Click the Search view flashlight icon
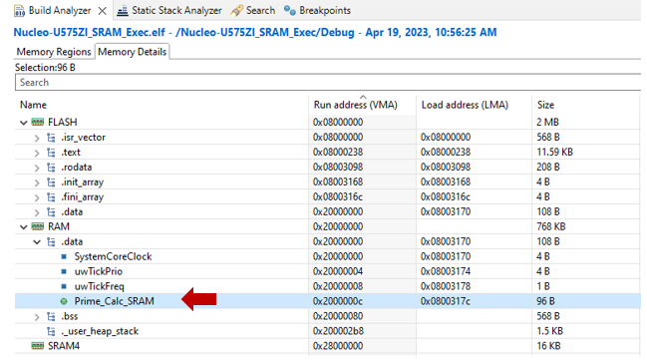The height and width of the screenshot is (360, 647). pyautogui.click(x=236, y=11)
